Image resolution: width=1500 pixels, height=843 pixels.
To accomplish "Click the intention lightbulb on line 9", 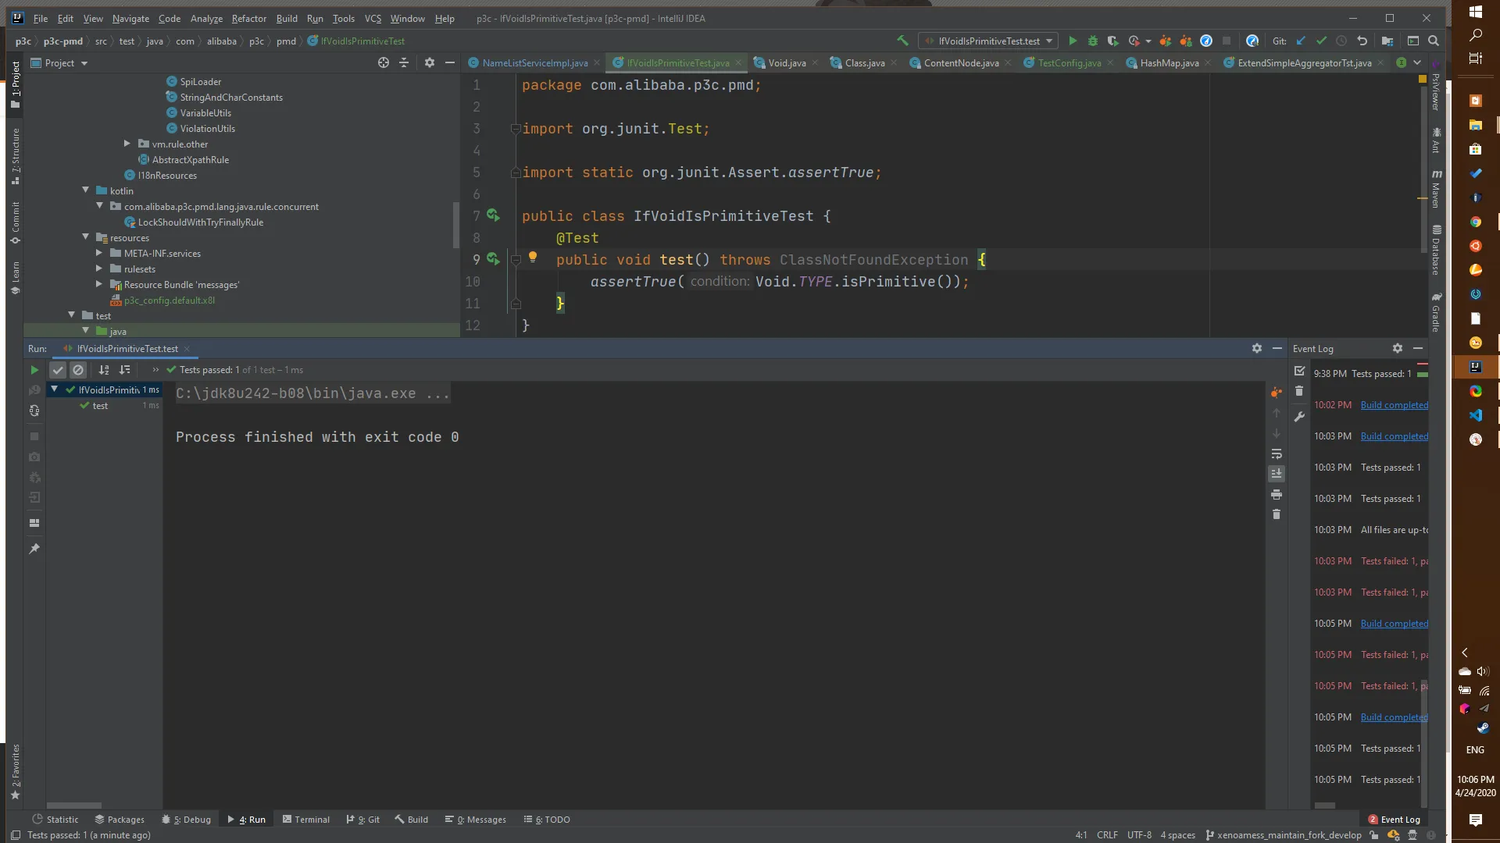I will tap(533, 257).
